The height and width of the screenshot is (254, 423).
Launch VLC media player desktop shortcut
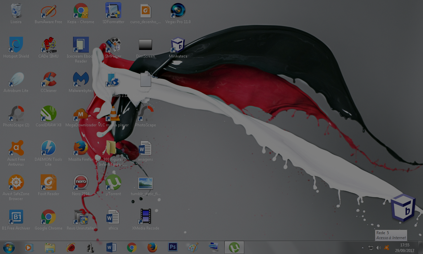tap(113, 116)
